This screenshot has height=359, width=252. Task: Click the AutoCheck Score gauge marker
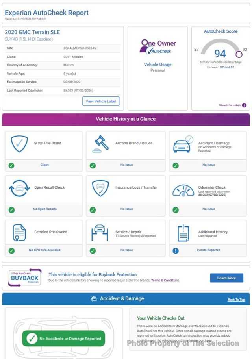239,54
